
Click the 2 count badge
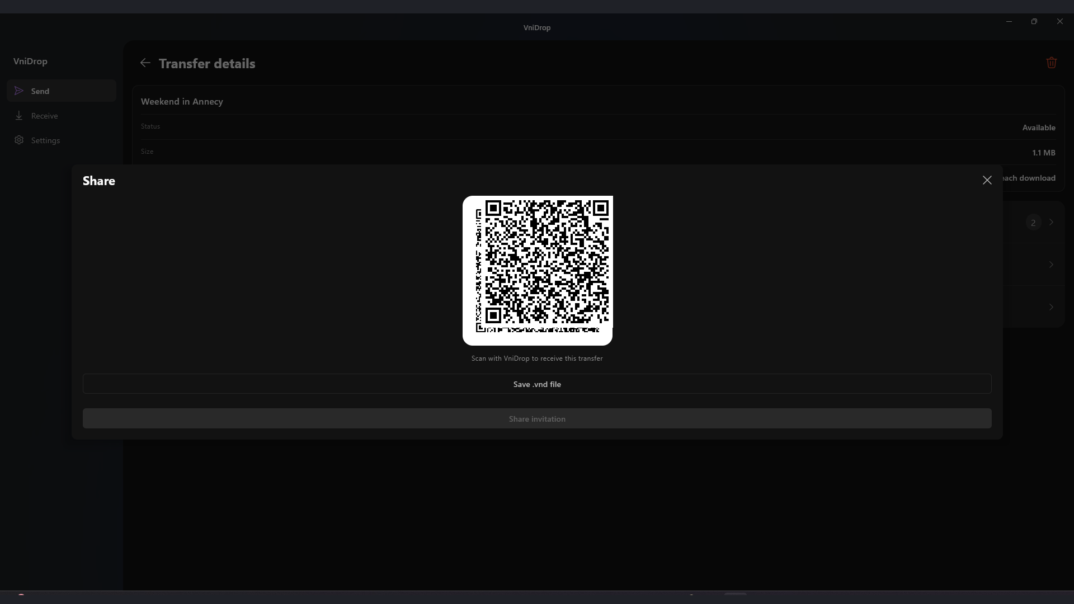(x=1033, y=223)
